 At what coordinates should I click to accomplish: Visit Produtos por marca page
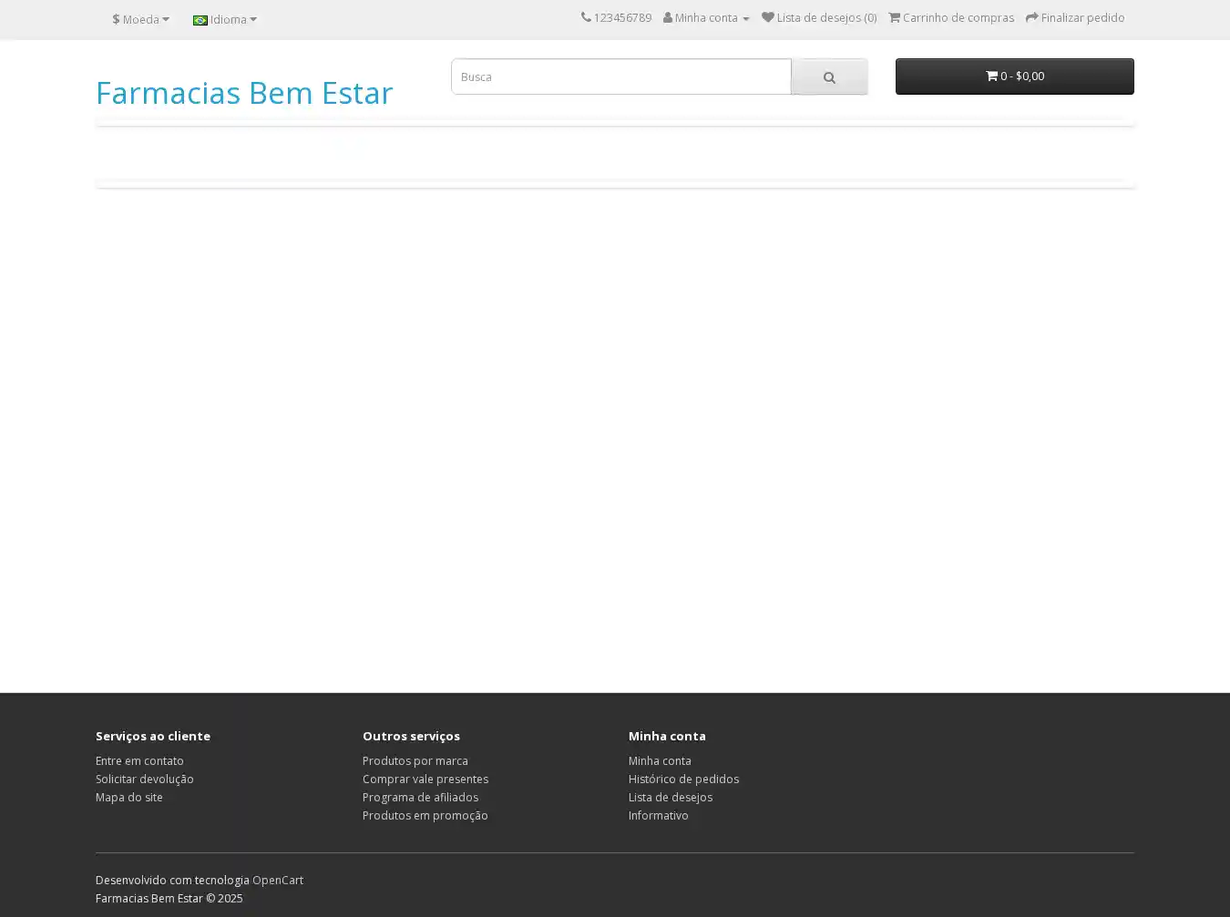(x=415, y=760)
